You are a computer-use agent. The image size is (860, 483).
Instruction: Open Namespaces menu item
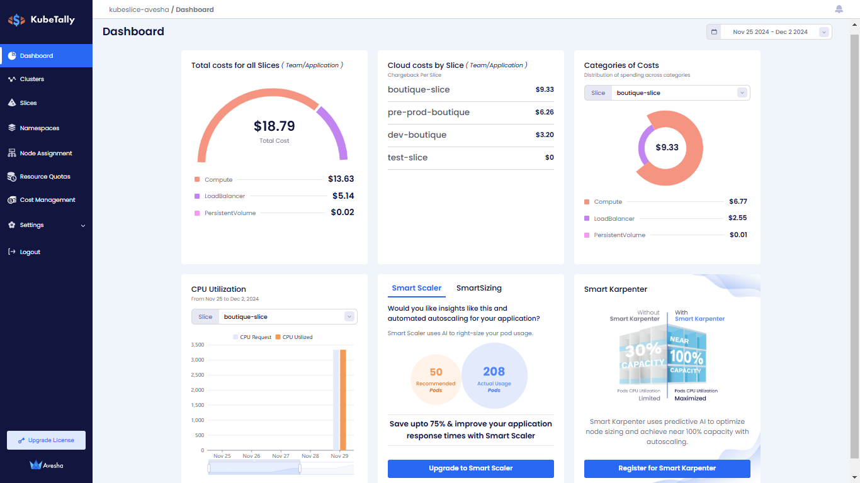point(46,128)
